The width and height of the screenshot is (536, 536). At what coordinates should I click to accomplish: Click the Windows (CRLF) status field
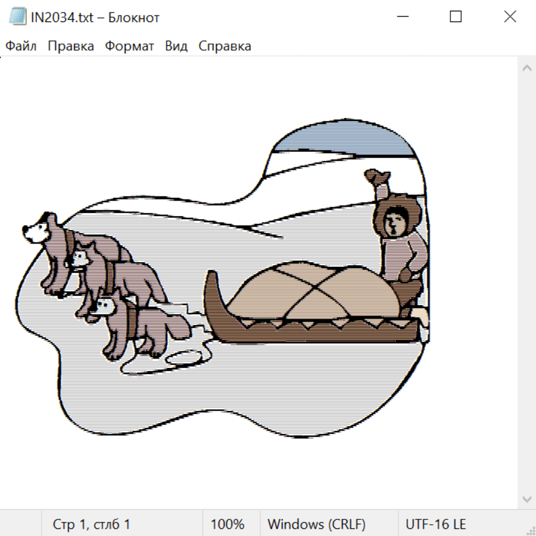[x=316, y=524]
